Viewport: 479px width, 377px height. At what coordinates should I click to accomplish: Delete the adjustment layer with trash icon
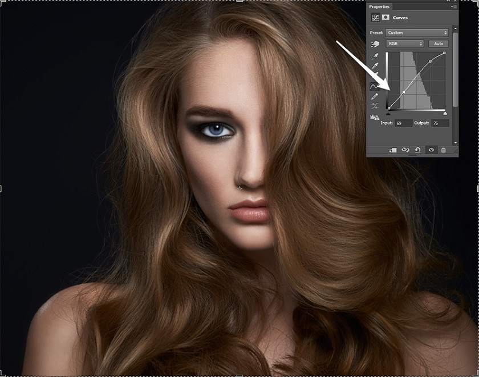click(x=443, y=150)
